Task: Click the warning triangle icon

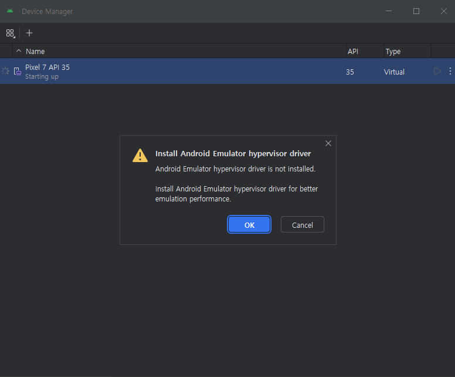Action: [140, 156]
